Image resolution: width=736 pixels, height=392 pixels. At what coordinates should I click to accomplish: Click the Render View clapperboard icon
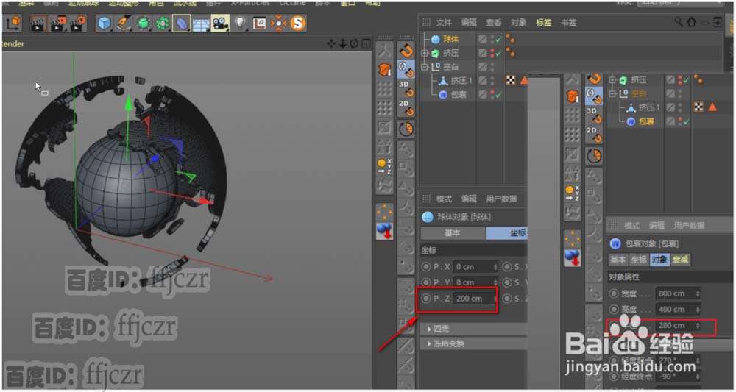39,24
